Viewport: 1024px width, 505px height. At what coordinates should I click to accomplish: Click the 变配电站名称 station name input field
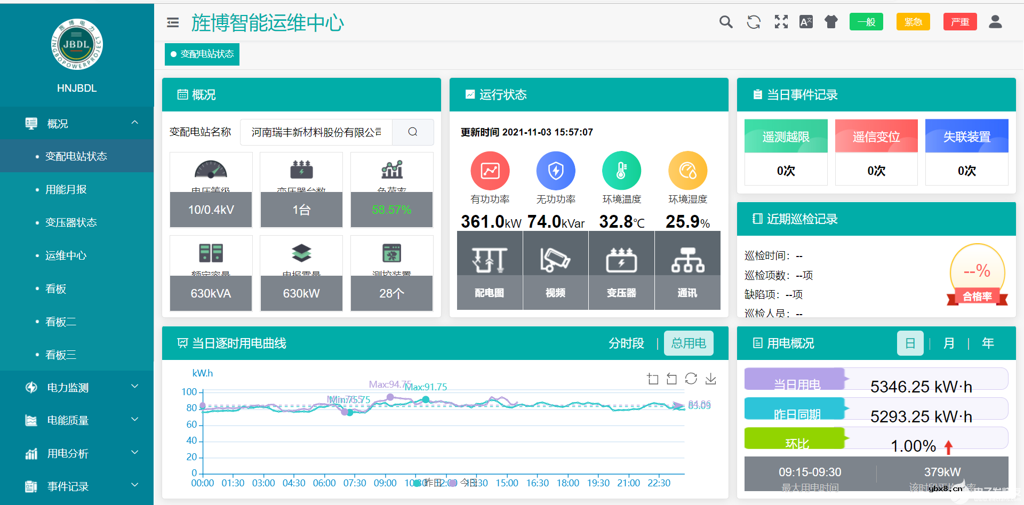click(316, 132)
